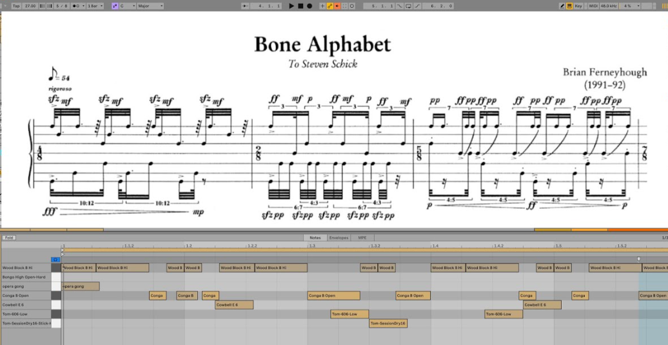Switch to the Notes tab

coord(315,237)
